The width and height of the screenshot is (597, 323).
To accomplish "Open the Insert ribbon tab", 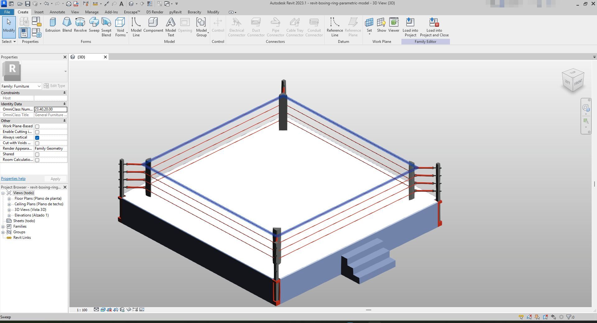I will (x=39, y=12).
